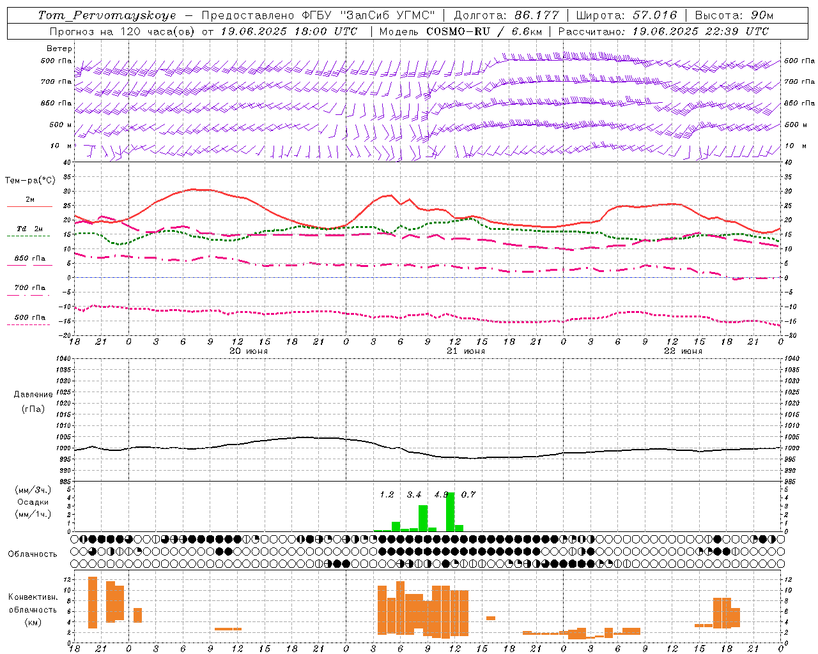Click the 'Предоставлено ФГБУ "ЗапСиб УГМС"' provider text
This screenshot has height=654, width=818.
318,15
